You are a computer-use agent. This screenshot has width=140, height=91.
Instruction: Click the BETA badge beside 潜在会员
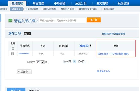[x=27, y=34]
